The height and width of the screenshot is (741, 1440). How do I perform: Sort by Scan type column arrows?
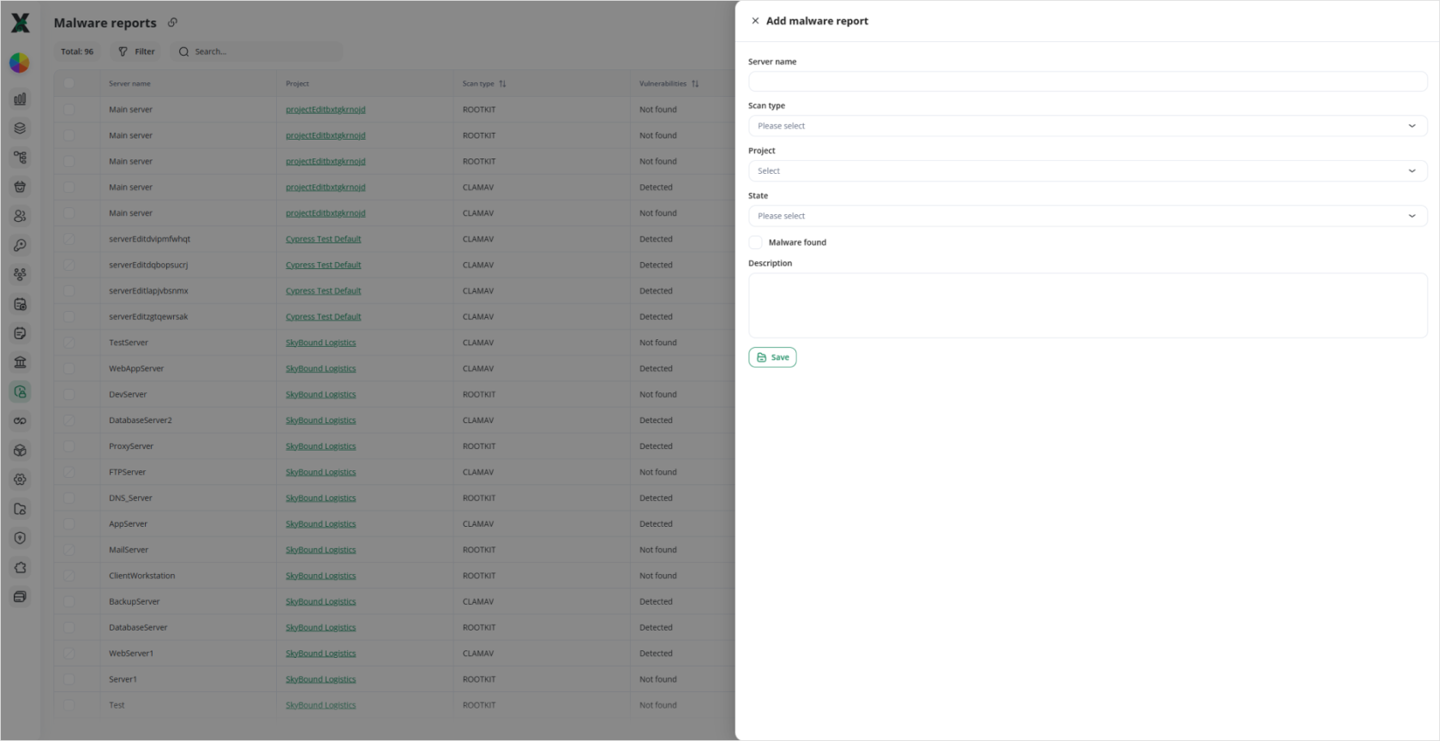pos(502,84)
